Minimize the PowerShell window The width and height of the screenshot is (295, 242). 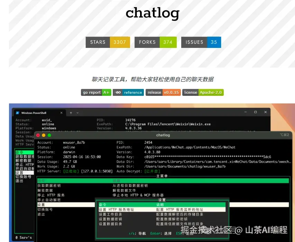click(x=246, y=112)
